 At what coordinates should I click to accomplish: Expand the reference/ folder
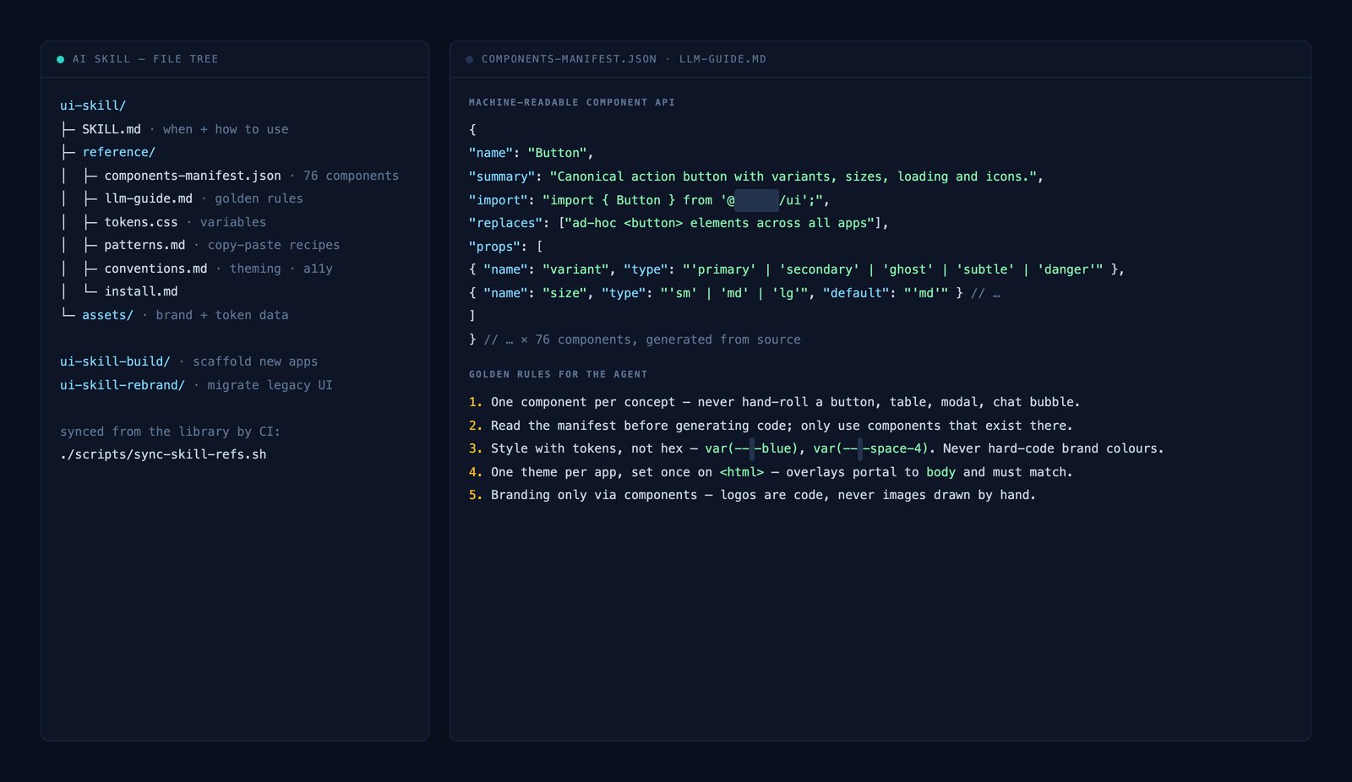point(118,152)
